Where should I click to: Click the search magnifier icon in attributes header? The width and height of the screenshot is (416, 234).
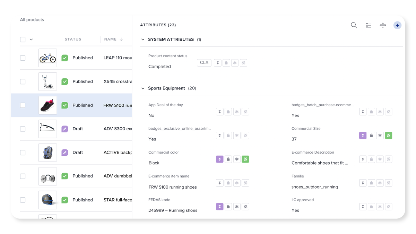point(354,25)
